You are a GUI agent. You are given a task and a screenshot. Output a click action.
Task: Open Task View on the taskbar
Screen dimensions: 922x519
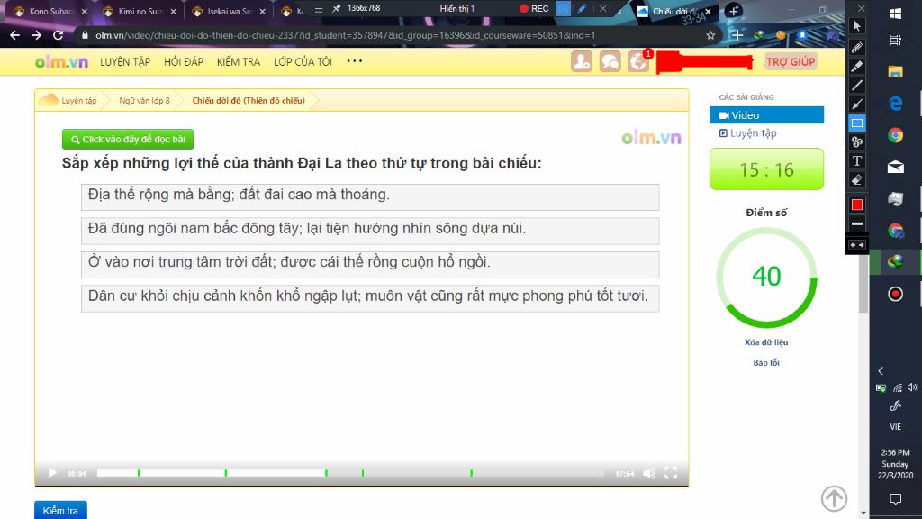pyautogui.click(x=896, y=40)
